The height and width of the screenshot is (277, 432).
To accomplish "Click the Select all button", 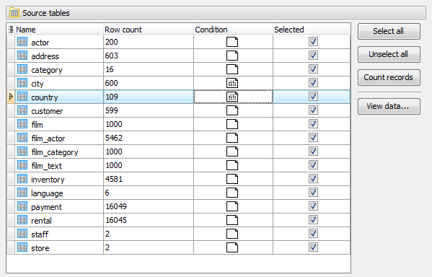I will tap(389, 31).
